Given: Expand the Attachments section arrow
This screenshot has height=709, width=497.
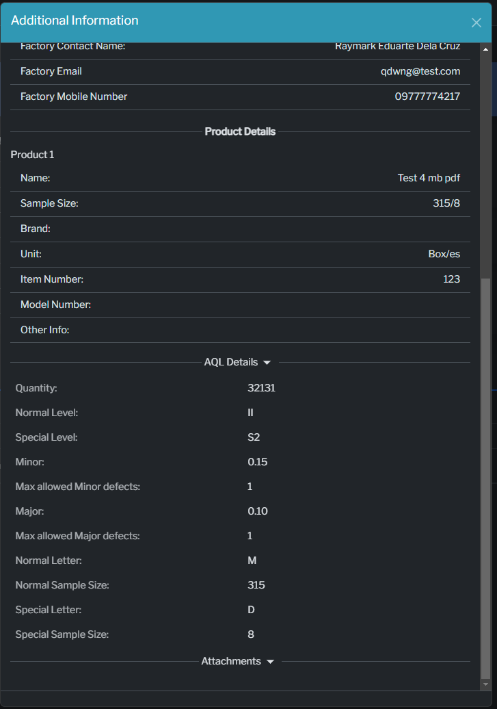Looking at the screenshot, I should (x=270, y=662).
